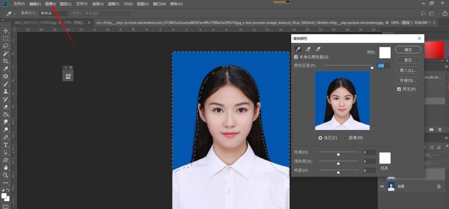
Task: Click the 颜色容差 value input field
Action: [x=383, y=66]
